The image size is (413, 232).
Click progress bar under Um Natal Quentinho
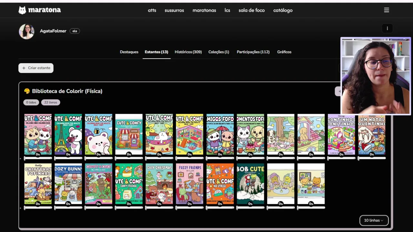click(x=372, y=158)
